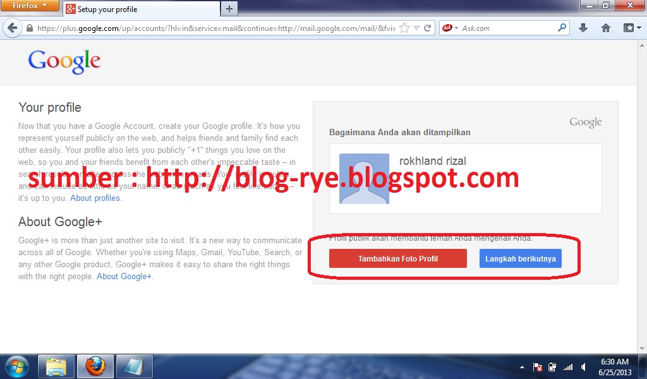The width and height of the screenshot is (647, 379).
Task: Click the colorful Google logo
Action: point(64,61)
